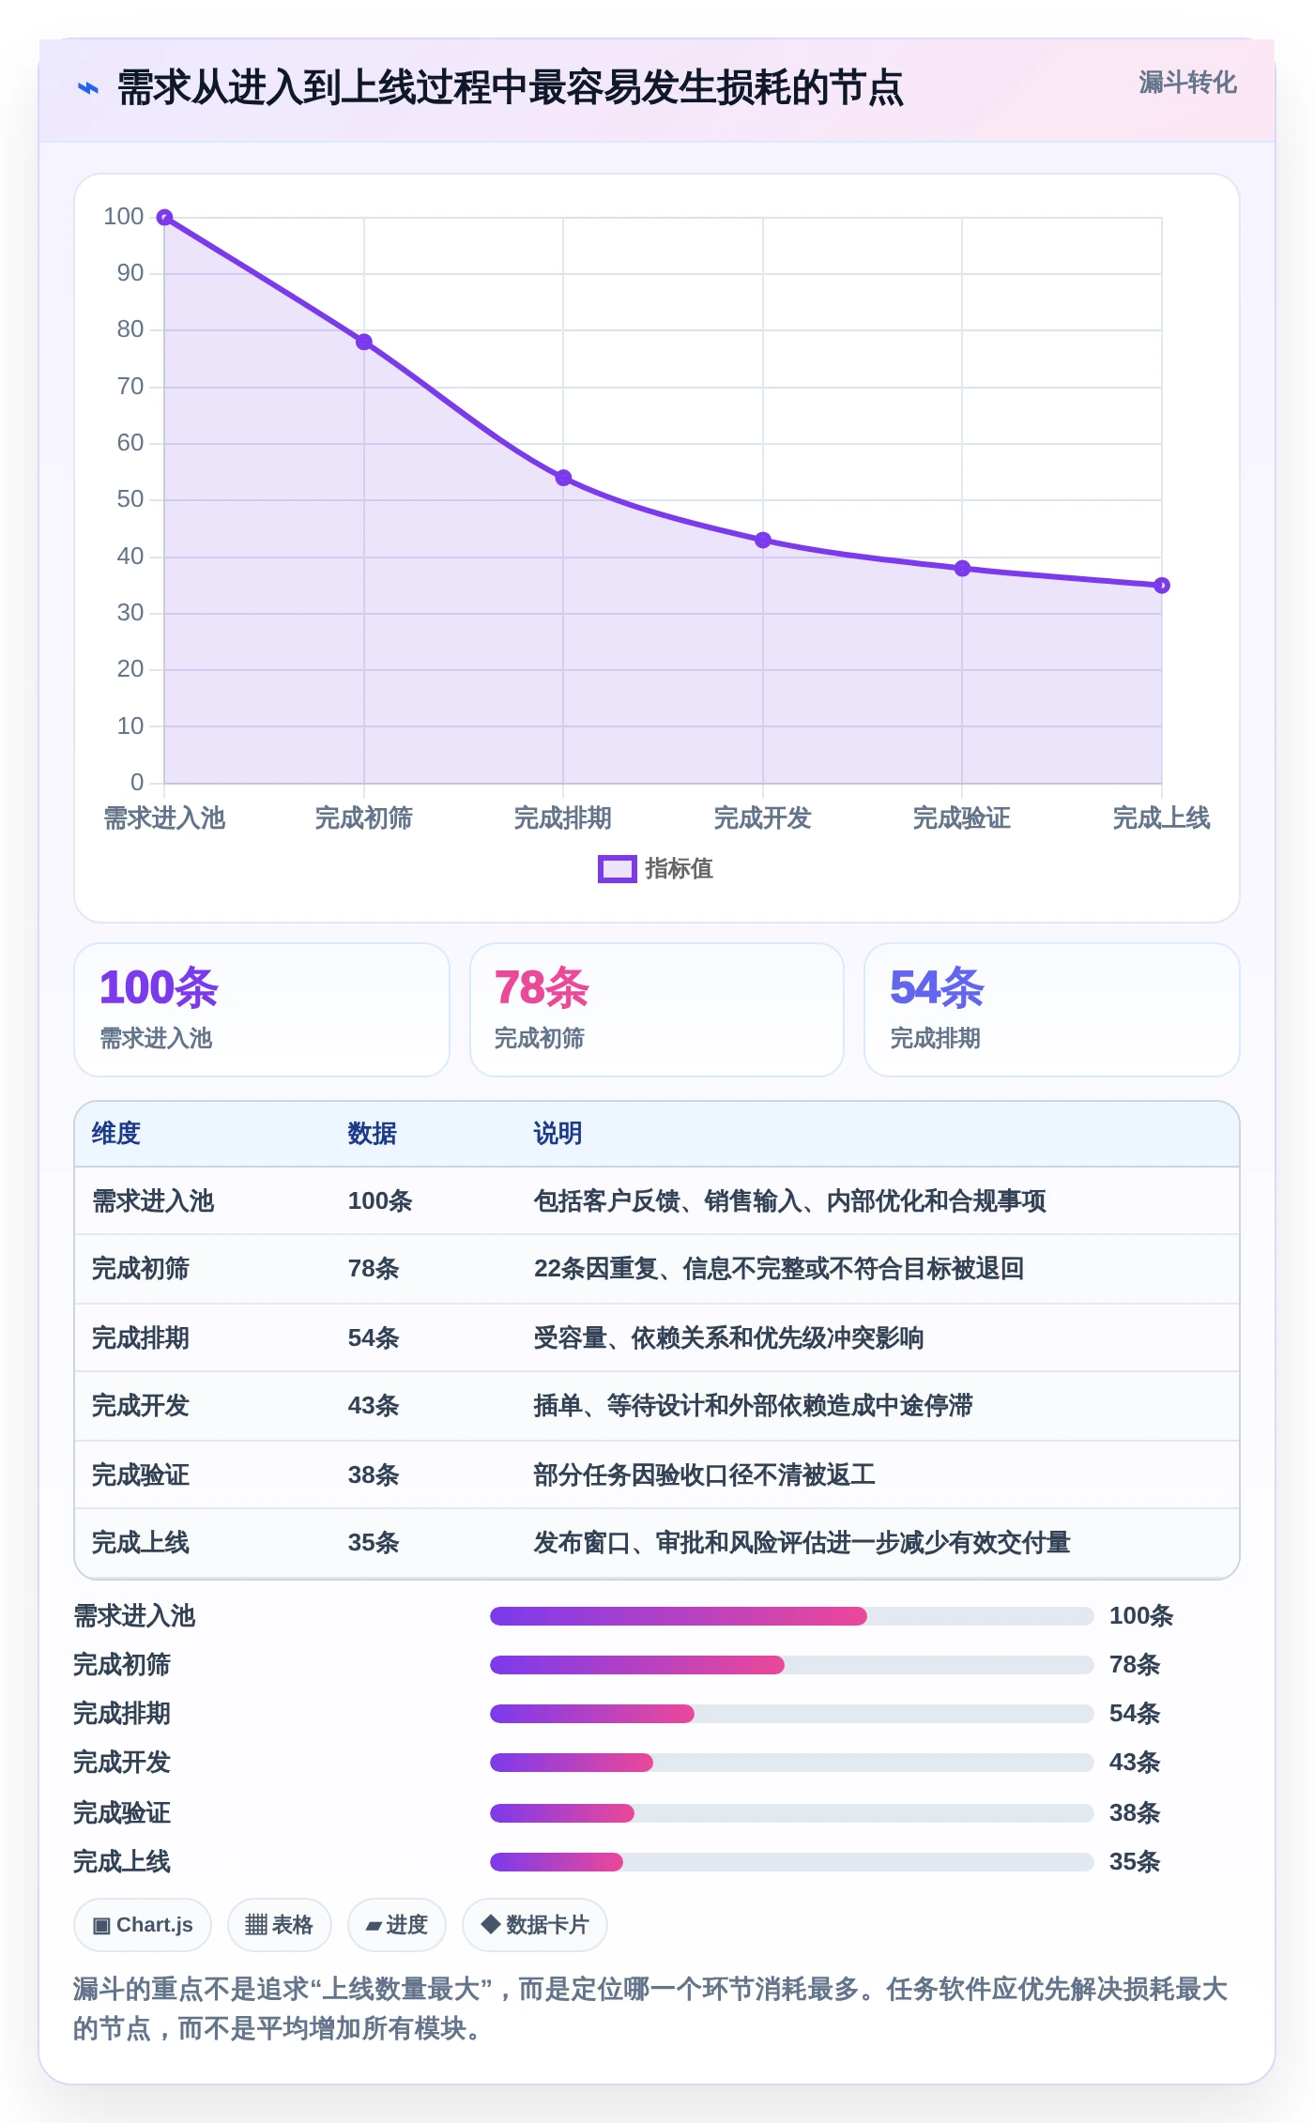Click the 43条 cell in the table

click(374, 1406)
